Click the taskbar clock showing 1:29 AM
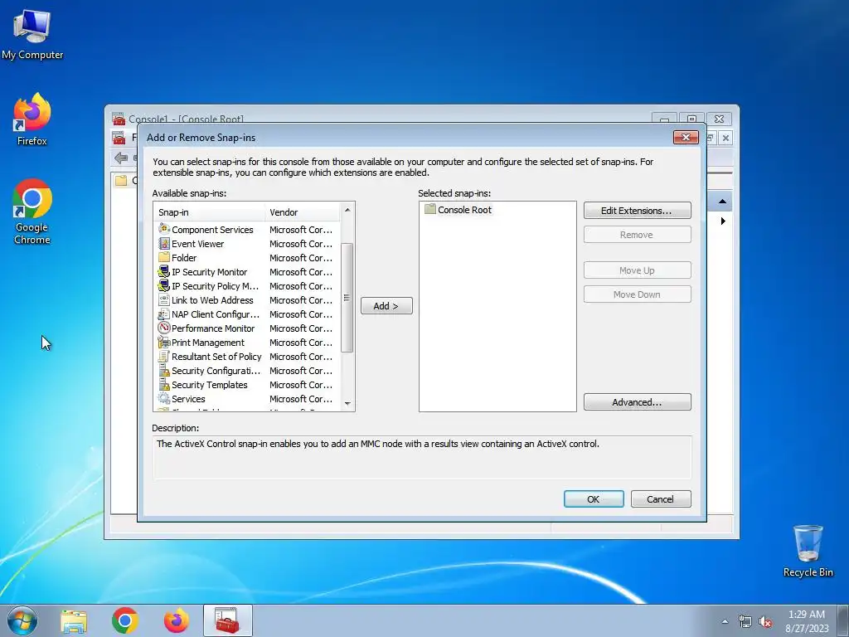849x637 pixels. pos(807,620)
